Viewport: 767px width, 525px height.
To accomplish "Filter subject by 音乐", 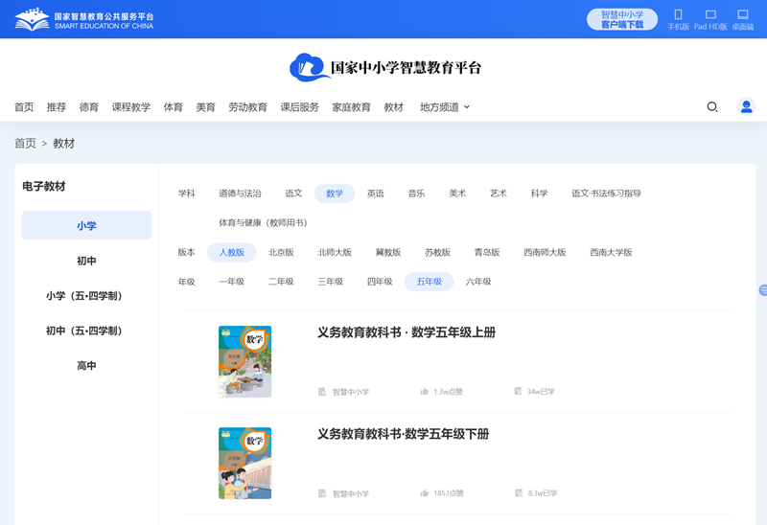I will pos(416,194).
